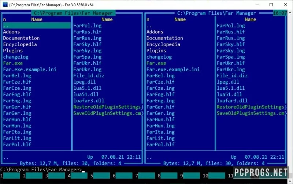Screen dimensions: 293x184
Task: Select Far.exe in the left panel
Action: (13, 63)
